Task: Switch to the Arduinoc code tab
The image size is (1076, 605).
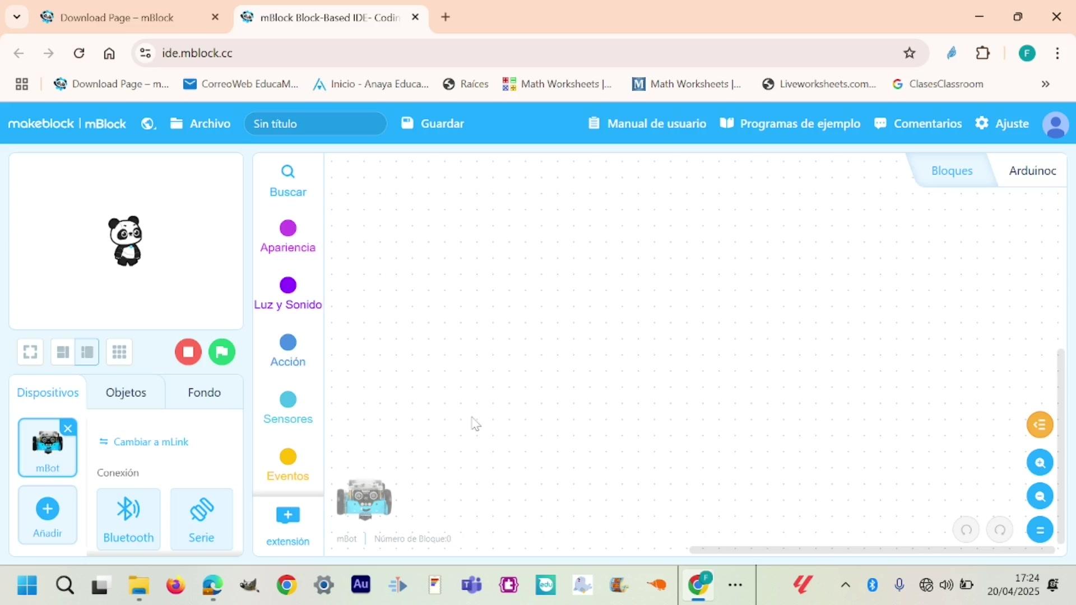Action: pyautogui.click(x=1032, y=171)
